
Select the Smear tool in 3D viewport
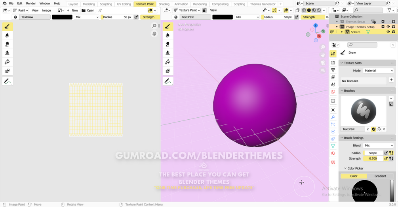tap(168, 44)
